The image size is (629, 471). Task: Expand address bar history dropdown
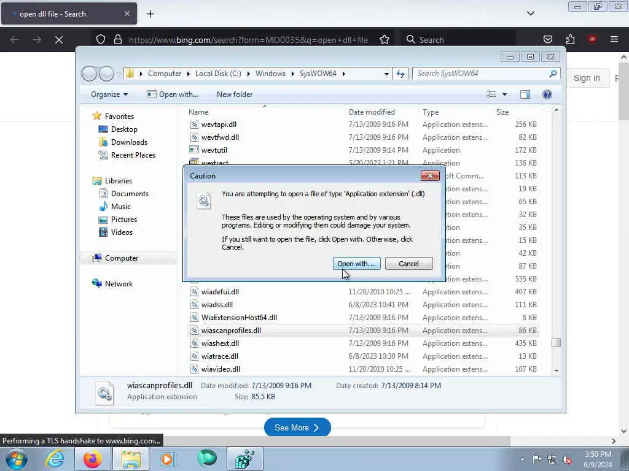pos(386,74)
